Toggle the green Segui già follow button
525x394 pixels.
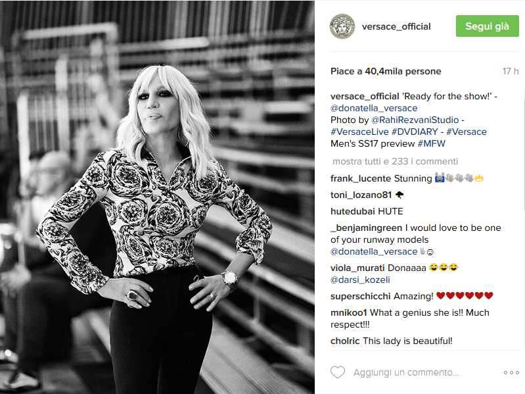487,26
